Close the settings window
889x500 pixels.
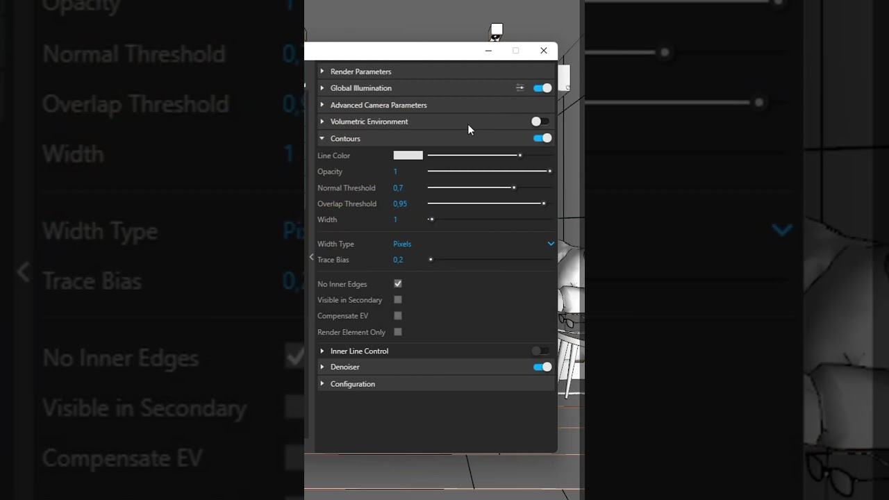click(x=544, y=51)
